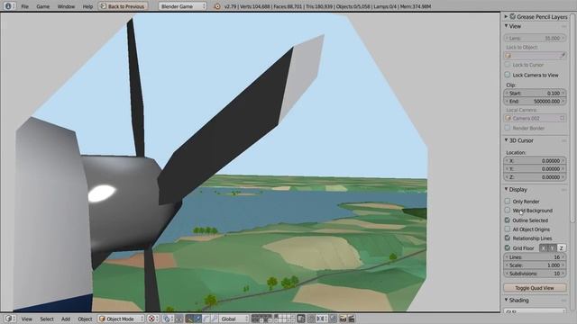
Task: Click the first group of layer buttons
Action: [x=262, y=319]
